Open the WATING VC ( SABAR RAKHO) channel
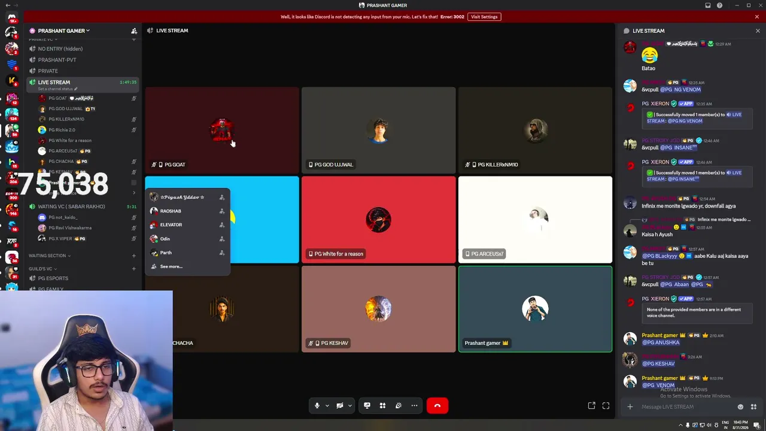This screenshot has height=431, width=766. (x=82, y=207)
